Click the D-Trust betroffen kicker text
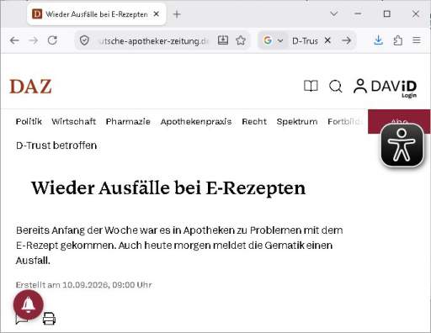431x333 pixels. coord(56,145)
